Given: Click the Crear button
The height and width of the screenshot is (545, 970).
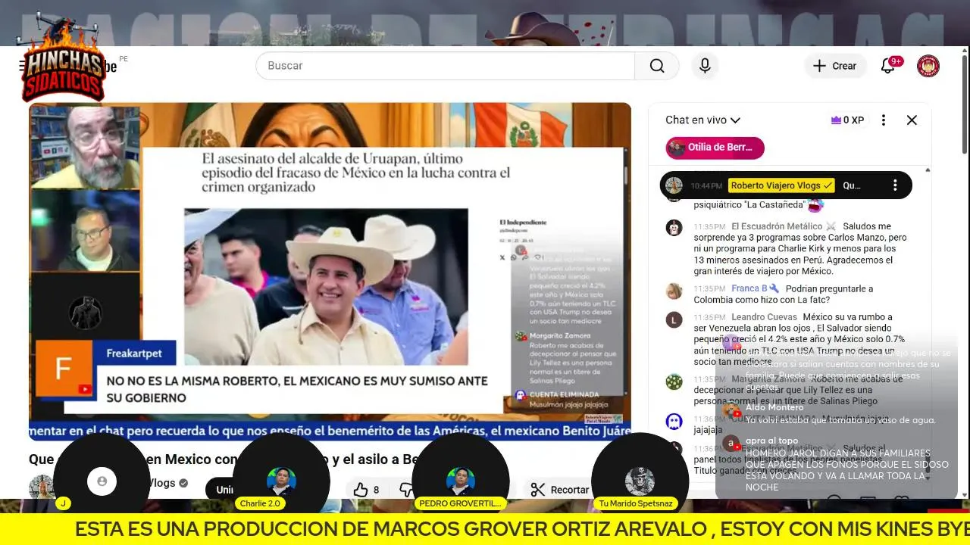Looking at the screenshot, I should [x=834, y=66].
